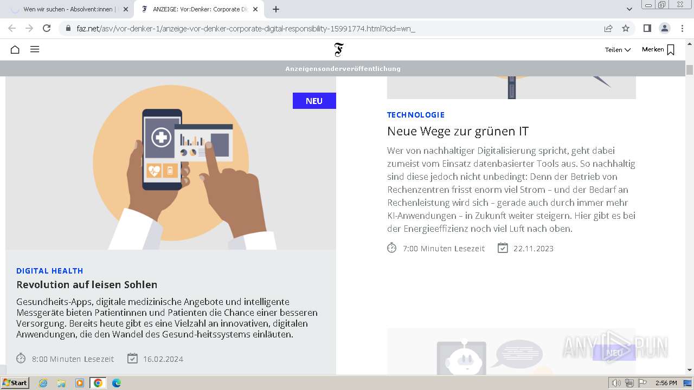Go forward in browser history
The height and width of the screenshot is (390, 694).
[x=29, y=28]
